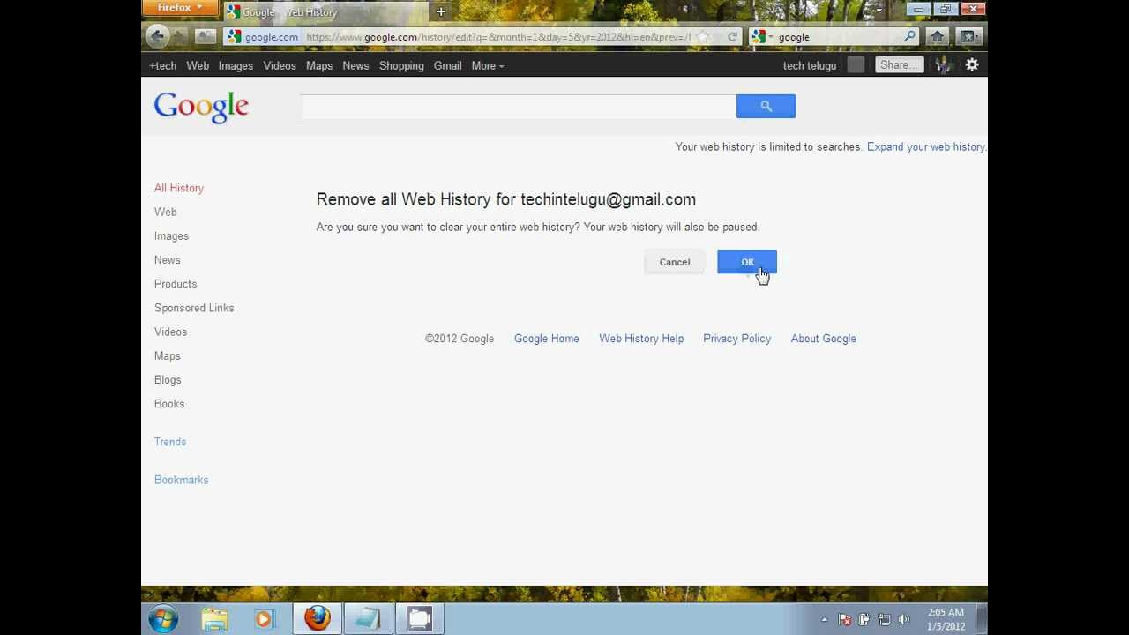
Task: Reload the page with the refresh icon
Action: 732,37
